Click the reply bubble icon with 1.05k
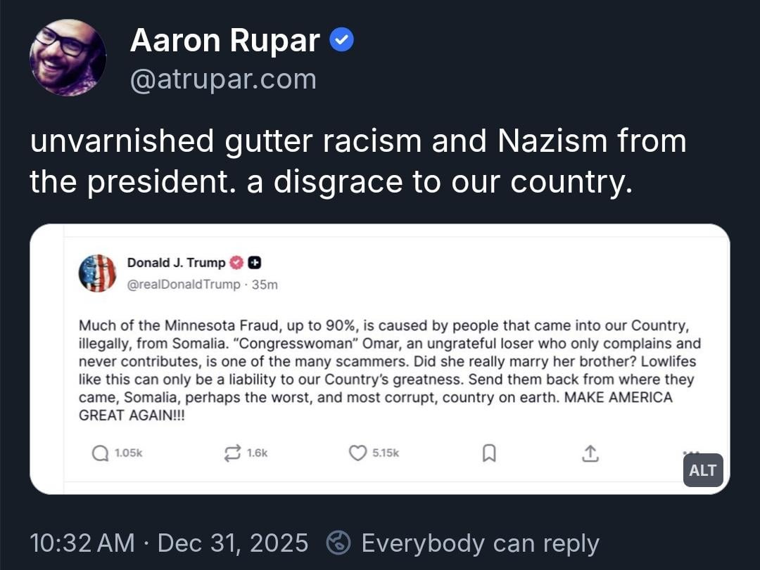 coord(101,454)
